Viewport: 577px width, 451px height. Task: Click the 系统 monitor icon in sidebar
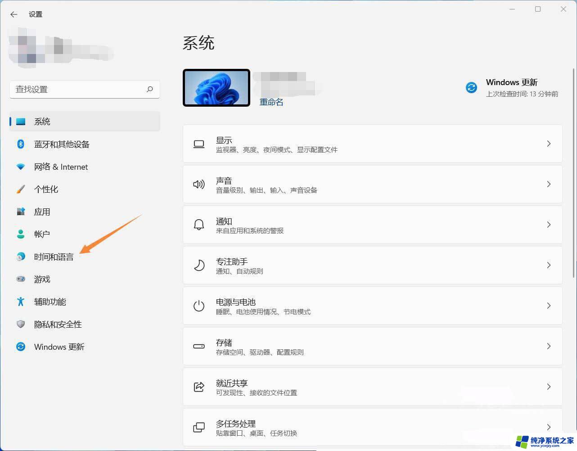point(21,122)
